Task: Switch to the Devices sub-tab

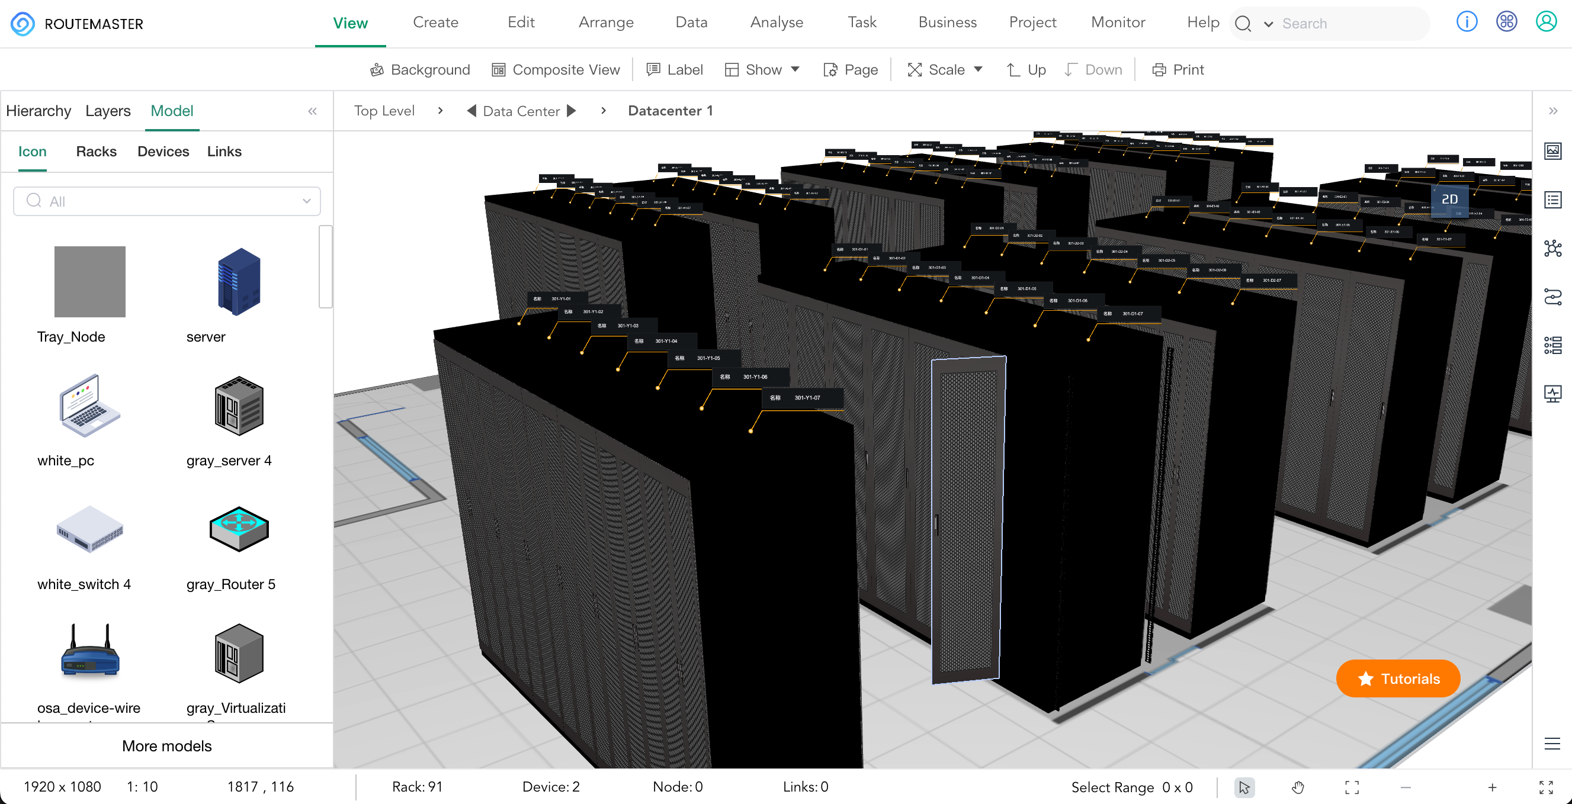Action: pyautogui.click(x=163, y=152)
